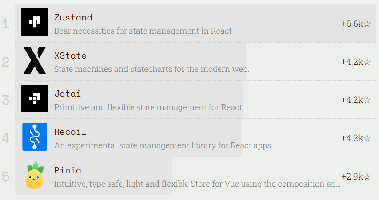Click the Zustand black pixel logo

(35, 22)
